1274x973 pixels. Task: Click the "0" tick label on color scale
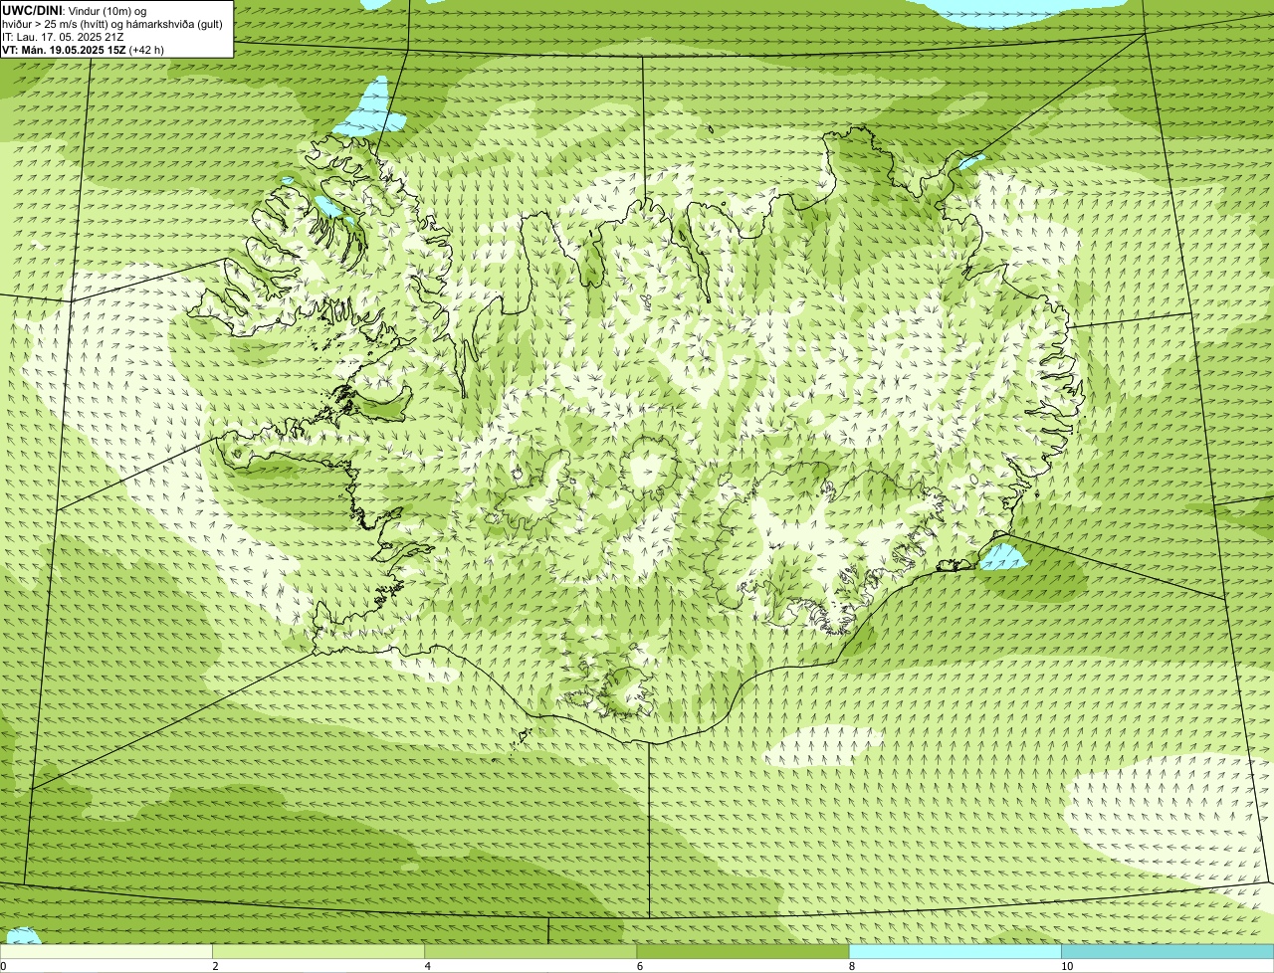(x=4, y=966)
